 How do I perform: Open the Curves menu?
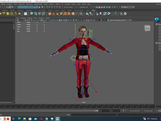pos(45,4)
